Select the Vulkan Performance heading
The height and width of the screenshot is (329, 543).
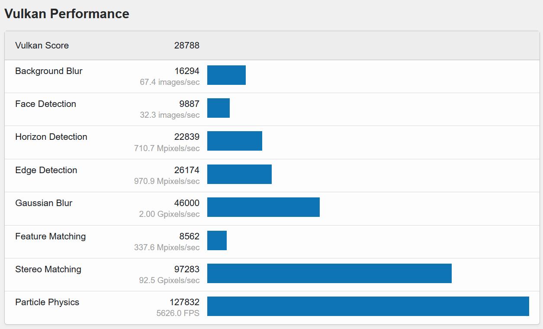[x=67, y=14]
